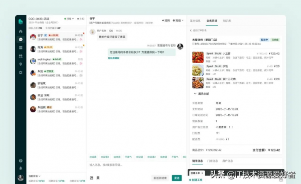Click the user avatar at sidebar bottom
Screen dimensions: 301x184
coord(21,178)
